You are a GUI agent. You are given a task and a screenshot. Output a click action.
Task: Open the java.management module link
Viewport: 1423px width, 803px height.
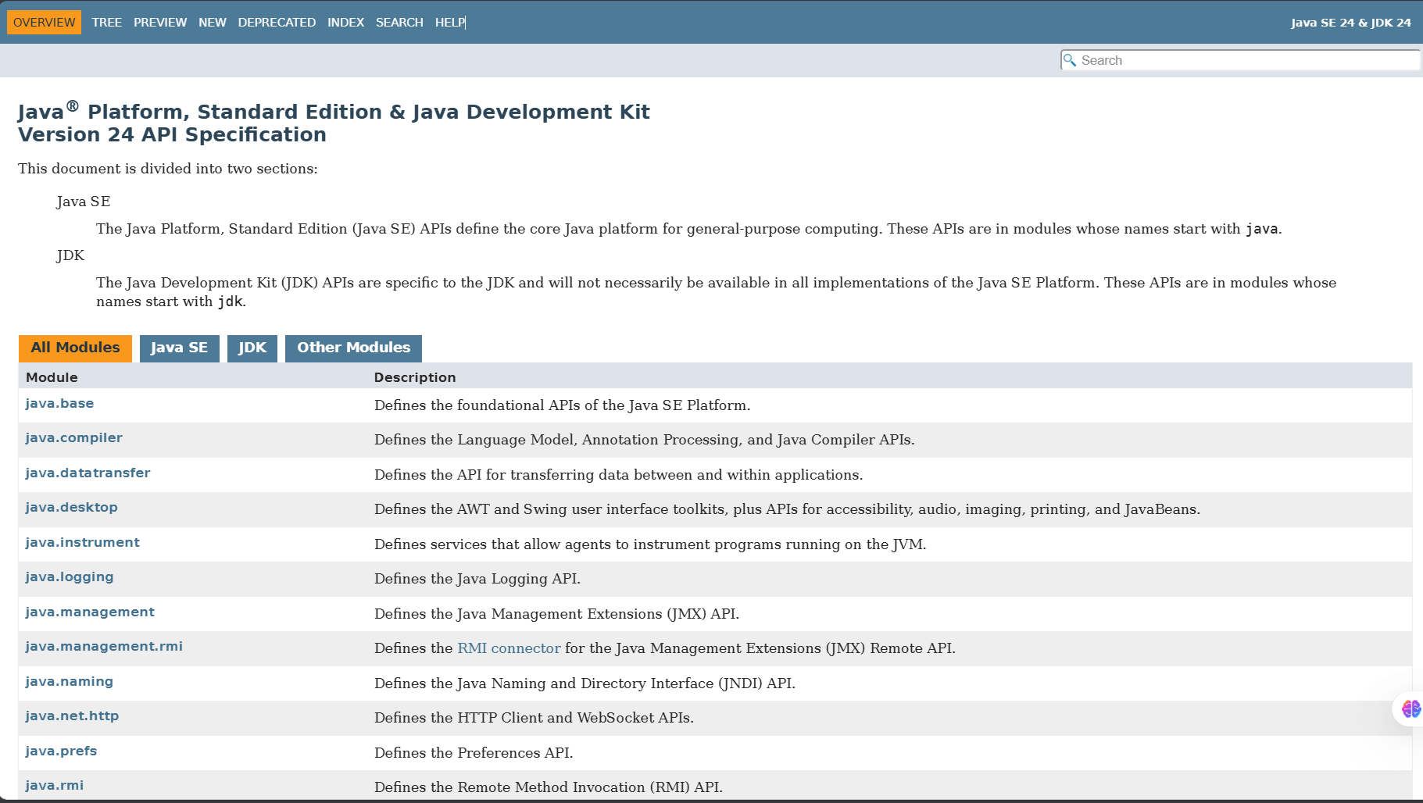(x=90, y=612)
